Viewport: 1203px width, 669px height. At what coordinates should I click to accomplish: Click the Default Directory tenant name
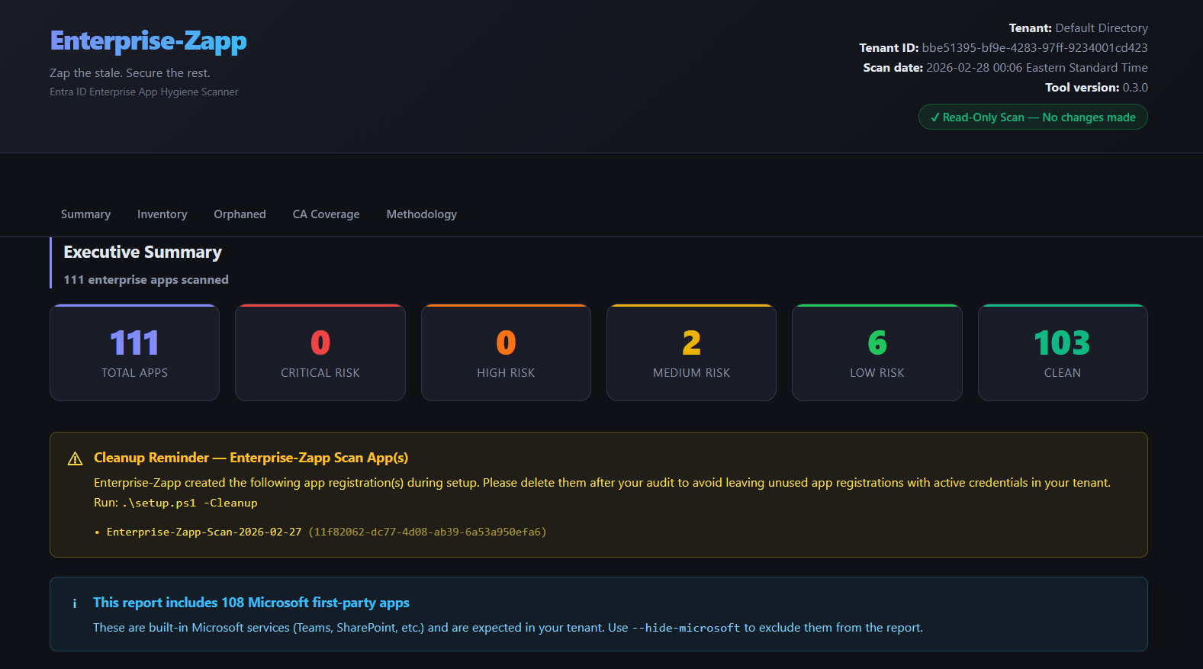[1102, 27]
